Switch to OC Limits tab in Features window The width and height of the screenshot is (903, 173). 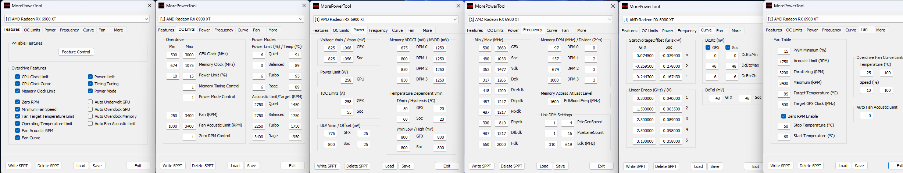(x=32, y=30)
